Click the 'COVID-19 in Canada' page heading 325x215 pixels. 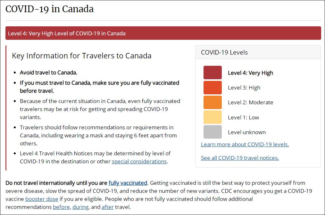(x=50, y=9)
